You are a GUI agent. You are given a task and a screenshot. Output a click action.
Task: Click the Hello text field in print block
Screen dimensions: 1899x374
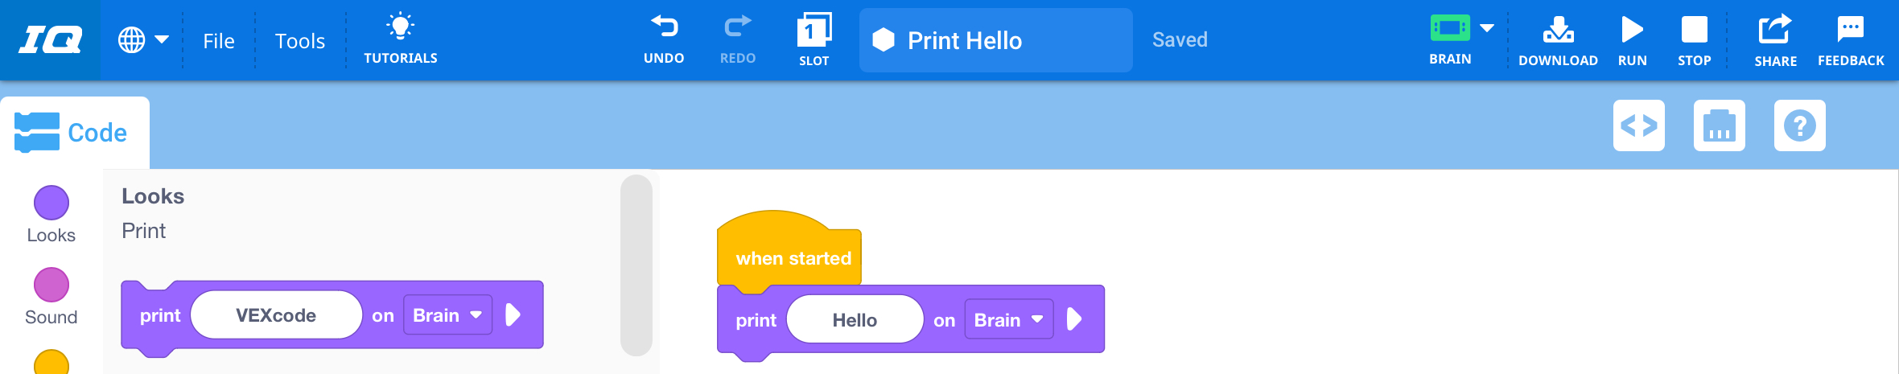pos(855,320)
